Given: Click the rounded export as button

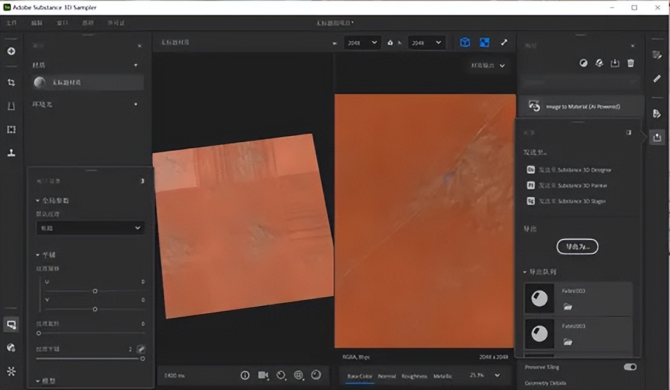Looking at the screenshot, I should click(577, 246).
